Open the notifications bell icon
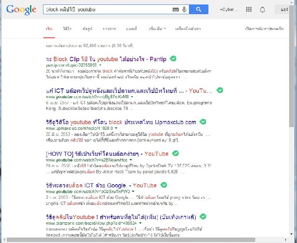This screenshot has height=243, width=297. tap(262, 10)
